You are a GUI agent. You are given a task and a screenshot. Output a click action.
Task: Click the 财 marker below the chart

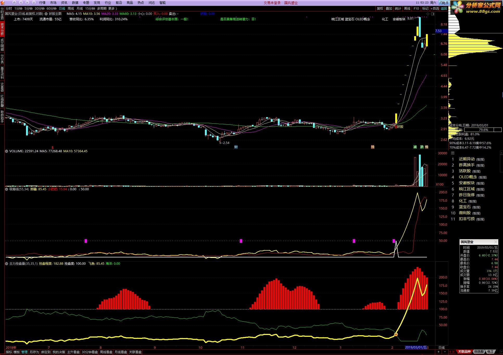[236, 147]
